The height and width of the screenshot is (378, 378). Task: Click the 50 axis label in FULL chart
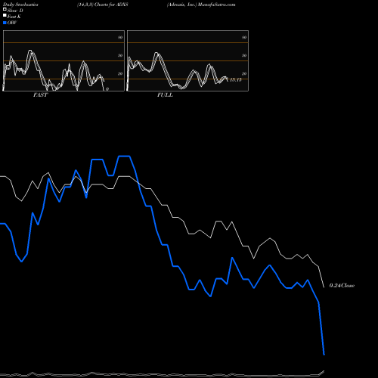[244, 55]
